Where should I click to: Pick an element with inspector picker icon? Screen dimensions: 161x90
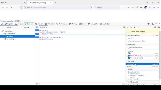(x=2, y=24)
